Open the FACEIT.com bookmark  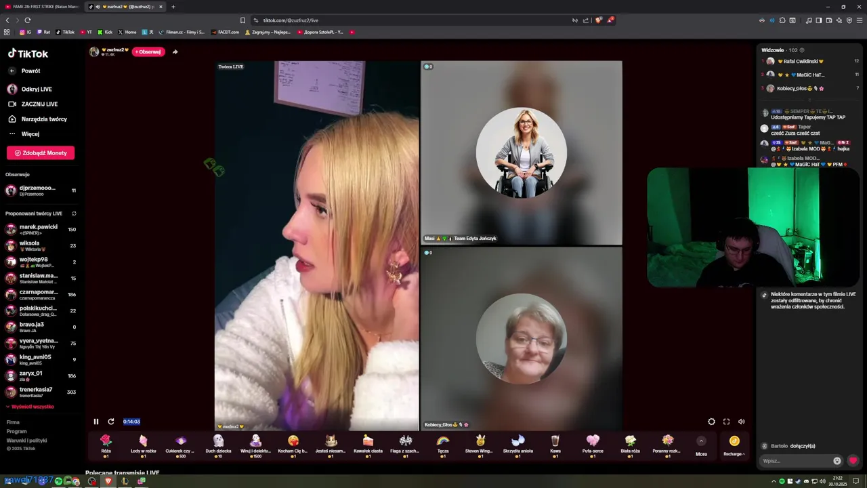pos(225,32)
